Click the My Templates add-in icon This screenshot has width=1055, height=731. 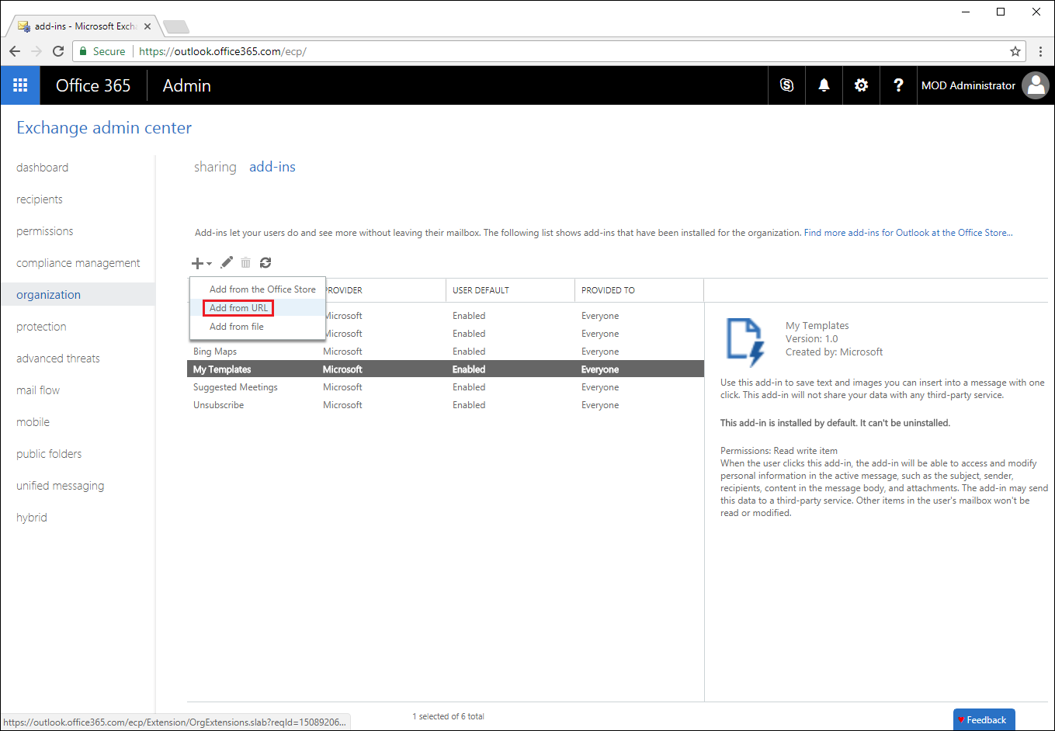[746, 341]
